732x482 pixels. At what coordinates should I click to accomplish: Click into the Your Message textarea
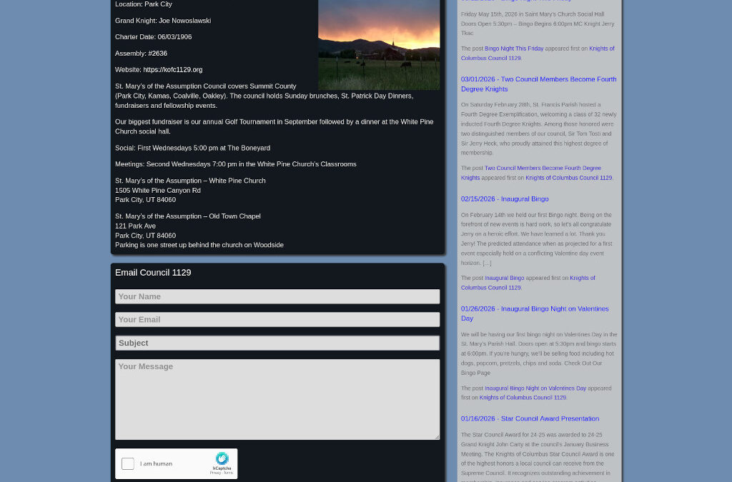tap(277, 399)
